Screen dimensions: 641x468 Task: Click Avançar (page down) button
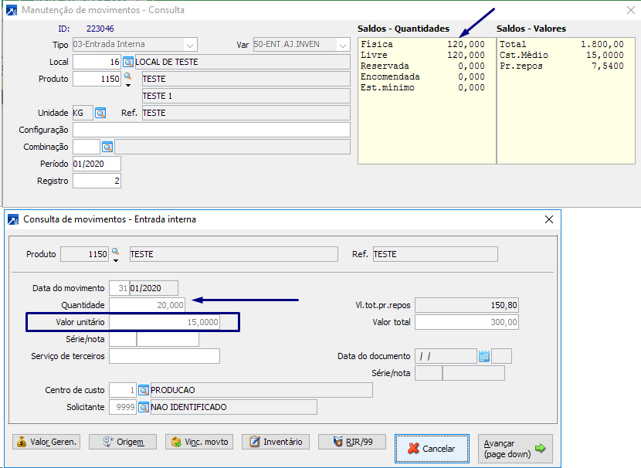pyautogui.click(x=515, y=449)
